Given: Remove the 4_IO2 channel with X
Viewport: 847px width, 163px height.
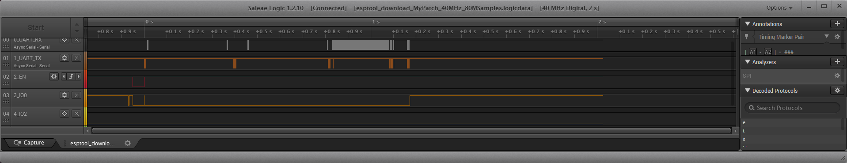Looking at the screenshot, I should pos(76,114).
